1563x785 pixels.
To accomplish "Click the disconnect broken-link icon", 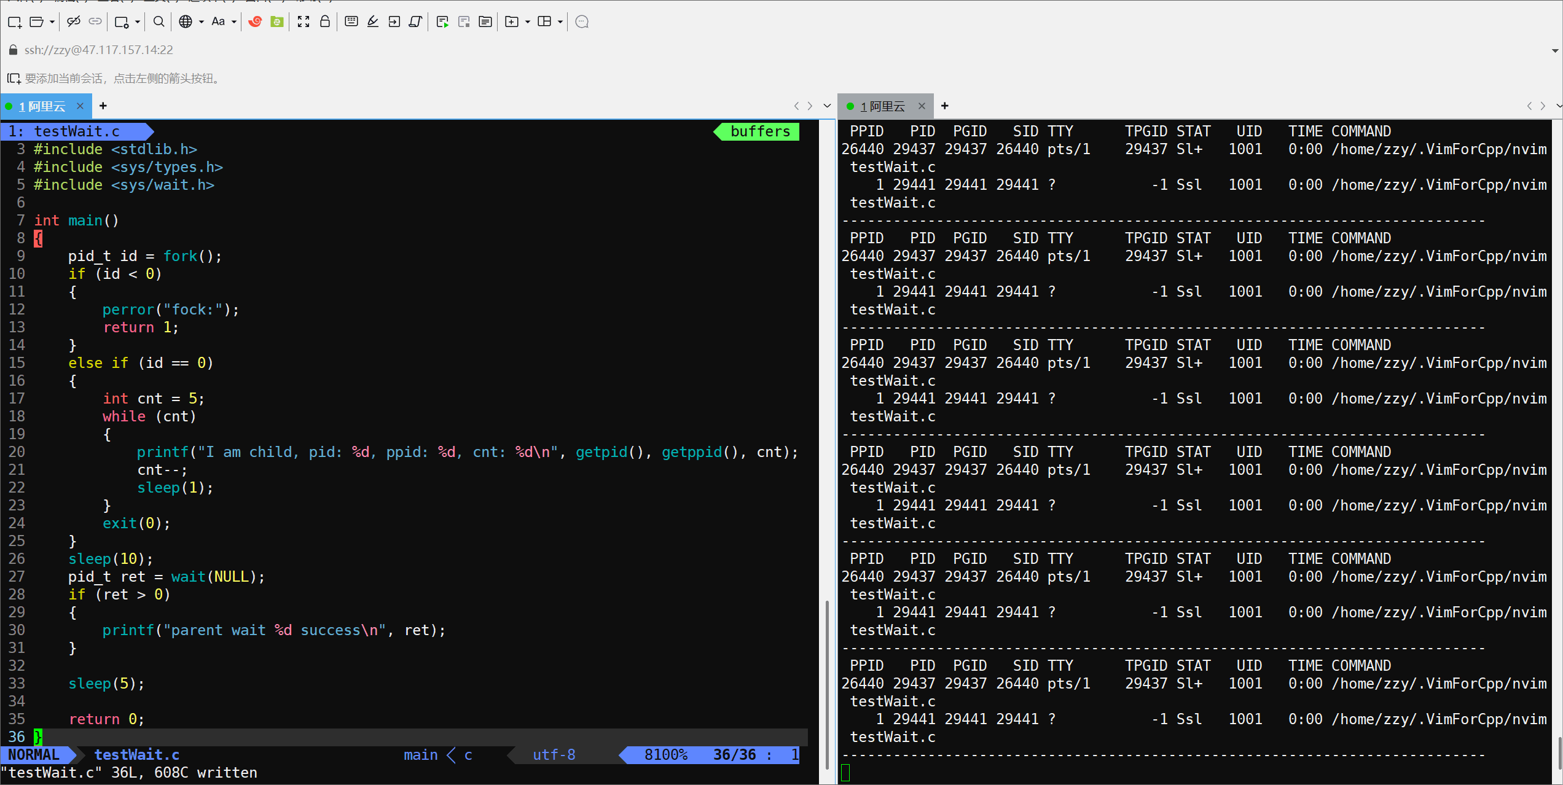I will 74,22.
